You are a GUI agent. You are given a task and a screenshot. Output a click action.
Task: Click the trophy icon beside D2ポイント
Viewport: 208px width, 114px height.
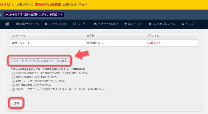click(x=125, y=24)
